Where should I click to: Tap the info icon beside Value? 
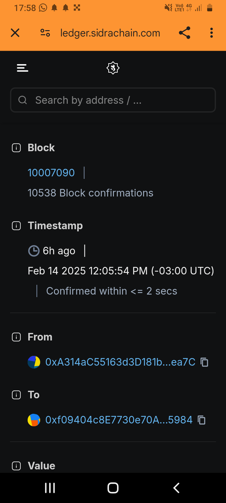[x=16, y=466]
